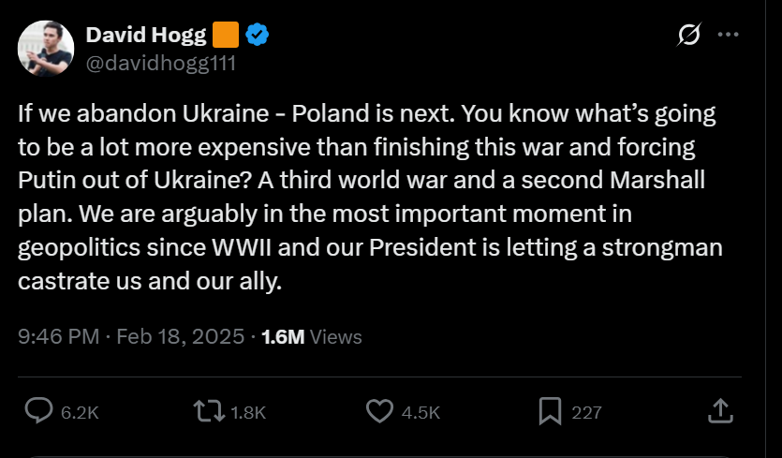This screenshot has height=458, width=782.
Task: Click the blue verified checkmark badge
Action: [x=257, y=35]
